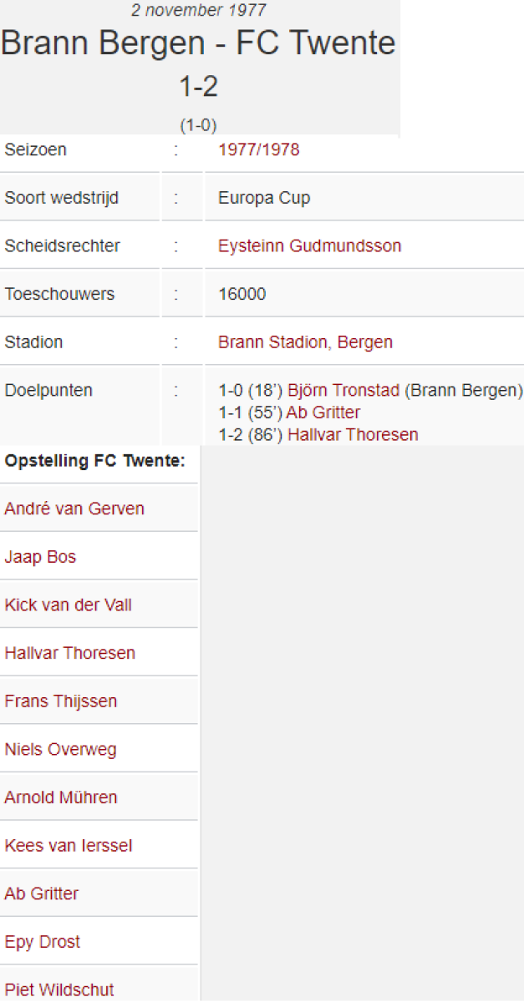The width and height of the screenshot is (524, 1002).
Task: View Frans Thijssen's profile link
Action: 60,701
